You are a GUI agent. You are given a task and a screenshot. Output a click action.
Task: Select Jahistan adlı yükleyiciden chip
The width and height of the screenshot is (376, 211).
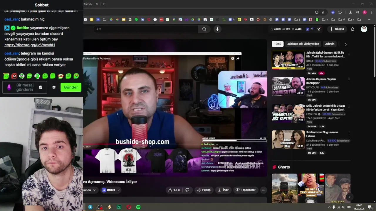pos(303,44)
